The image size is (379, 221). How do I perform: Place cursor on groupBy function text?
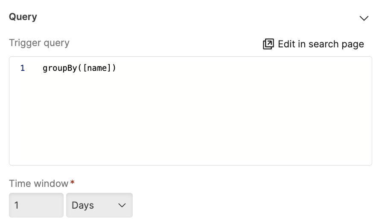click(x=60, y=68)
